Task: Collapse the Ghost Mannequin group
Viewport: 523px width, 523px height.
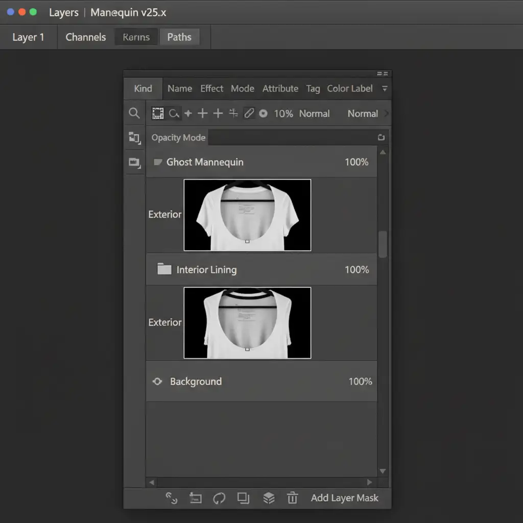Action: pos(158,162)
